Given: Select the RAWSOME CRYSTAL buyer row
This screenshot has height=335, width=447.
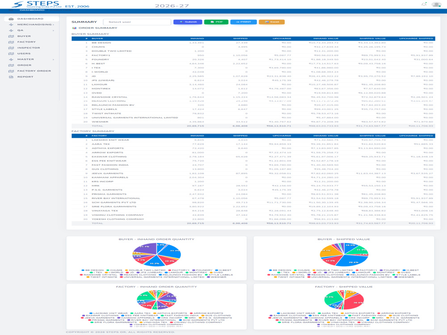Looking at the screenshot, I should tap(253, 97).
